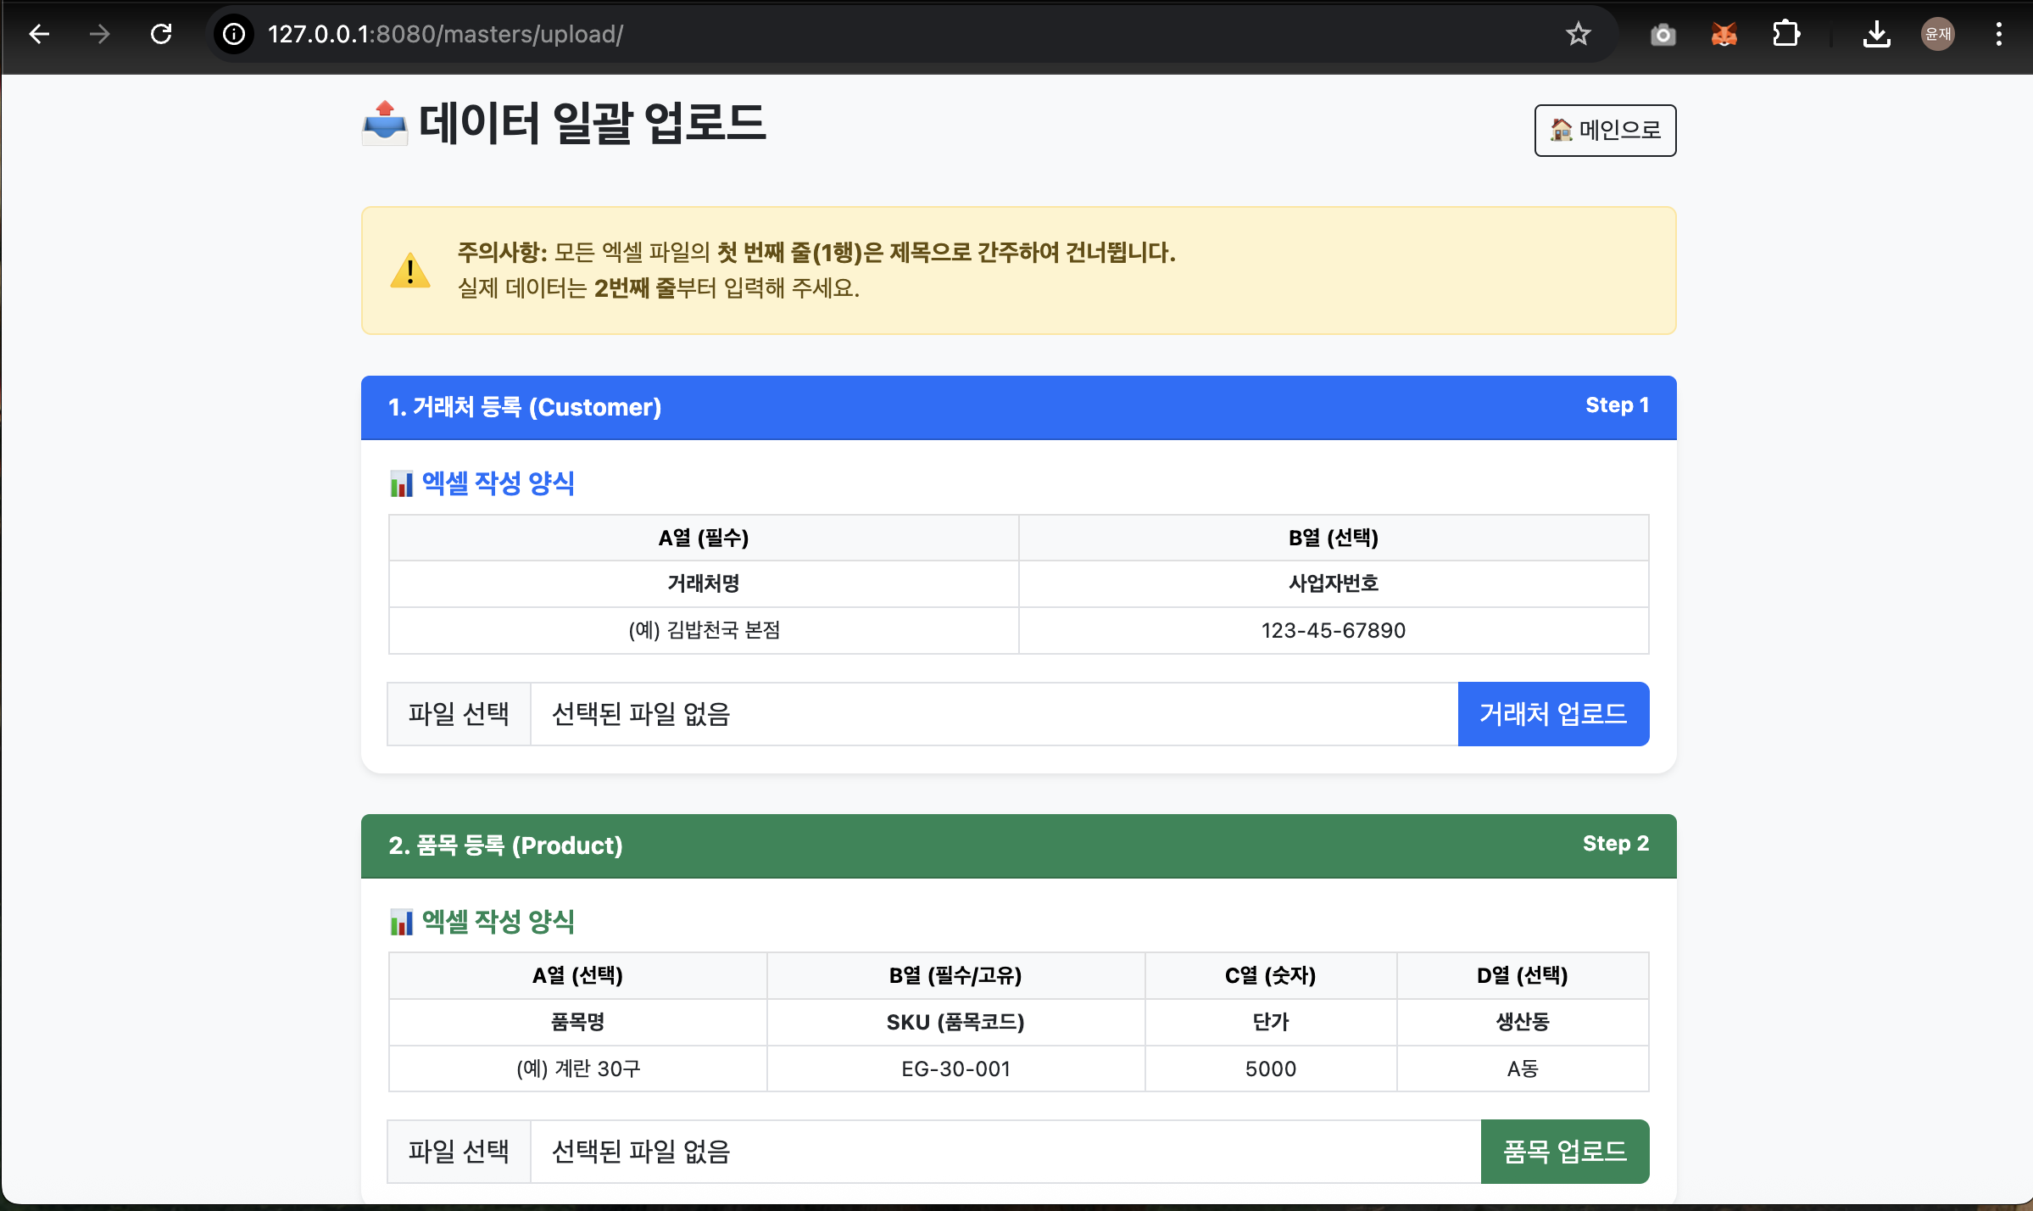2033x1211 pixels.
Task: Open the browser three-dot menu
Action: tap(1999, 34)
